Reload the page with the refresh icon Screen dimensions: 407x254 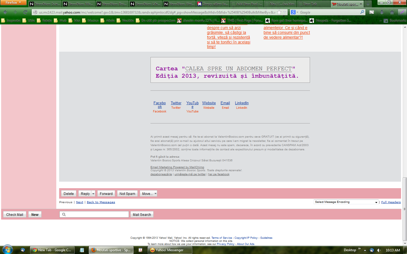25,12
